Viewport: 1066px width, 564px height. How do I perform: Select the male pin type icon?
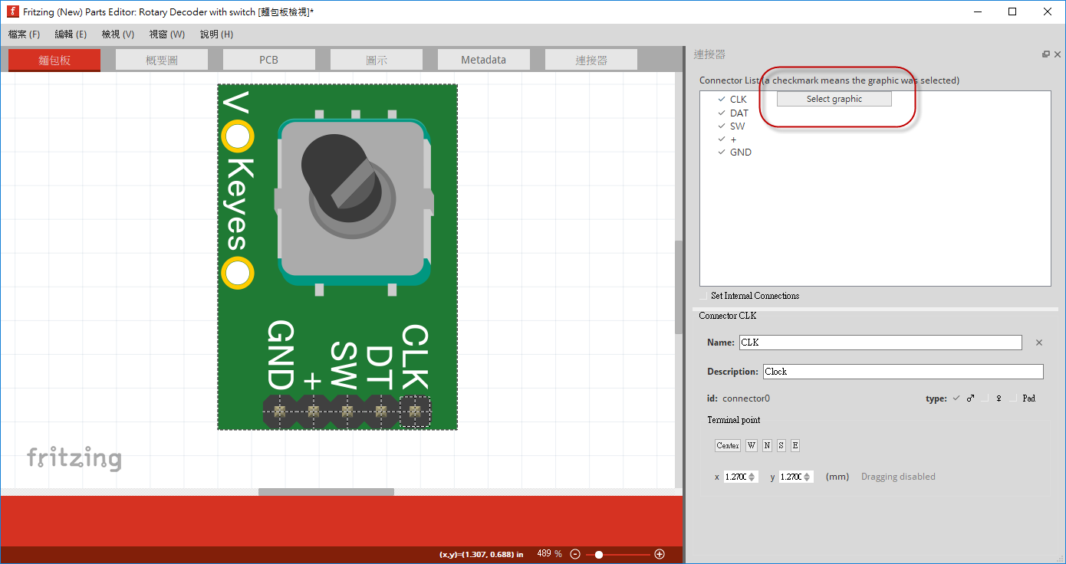click(x=971, y=398)
